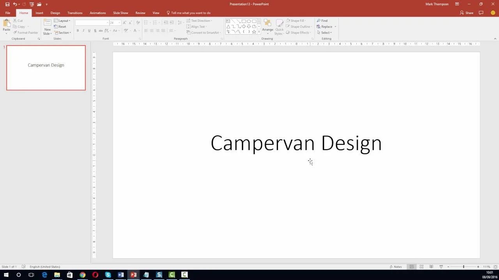The height and width of the screenshot is (280, 499).
Task: Align text left
Action: (146, 30)
